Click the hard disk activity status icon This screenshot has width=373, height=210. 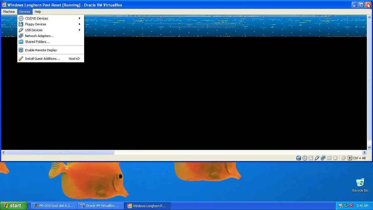click(299, 158)
